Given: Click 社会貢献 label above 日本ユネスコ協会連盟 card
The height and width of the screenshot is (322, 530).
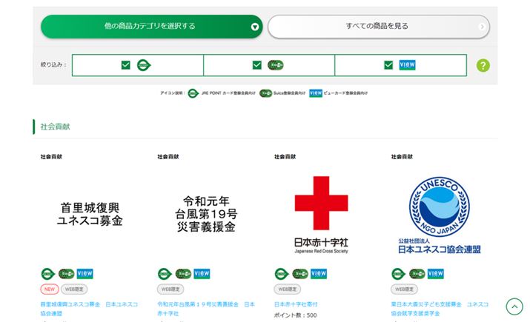Looking at the screenshot, I should 403,157.
